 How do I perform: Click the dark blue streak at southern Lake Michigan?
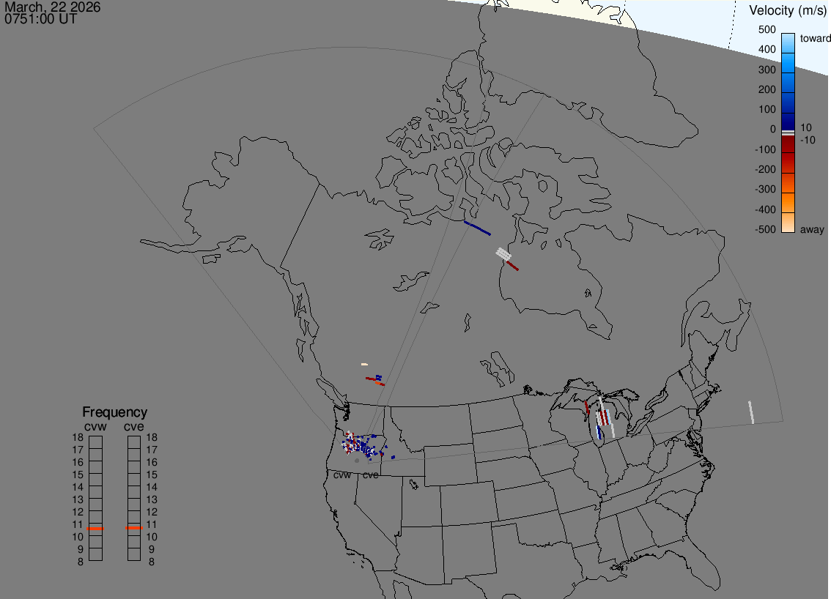pos(599,432)
